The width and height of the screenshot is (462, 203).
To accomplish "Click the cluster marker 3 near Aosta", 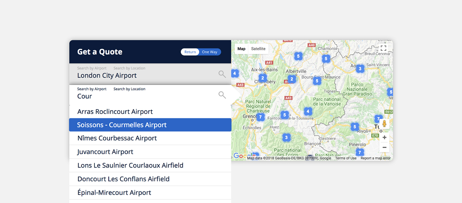I will pos(360,69).
